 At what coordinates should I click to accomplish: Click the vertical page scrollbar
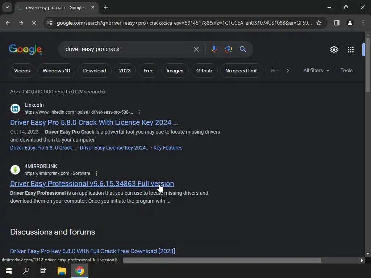(367, 64)
